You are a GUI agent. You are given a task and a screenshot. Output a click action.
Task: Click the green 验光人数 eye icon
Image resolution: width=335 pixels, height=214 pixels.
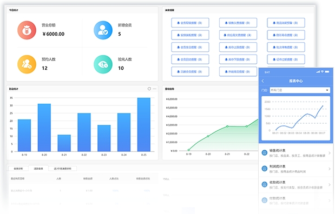103,64
